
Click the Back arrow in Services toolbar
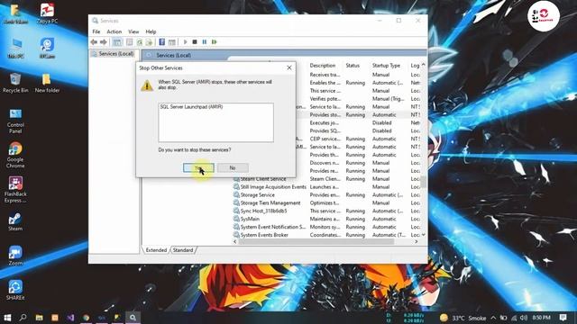point(94,42)
